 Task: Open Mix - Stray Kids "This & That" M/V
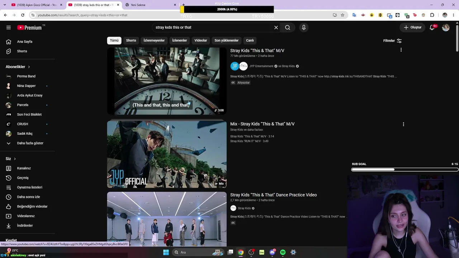click(262, 124)
